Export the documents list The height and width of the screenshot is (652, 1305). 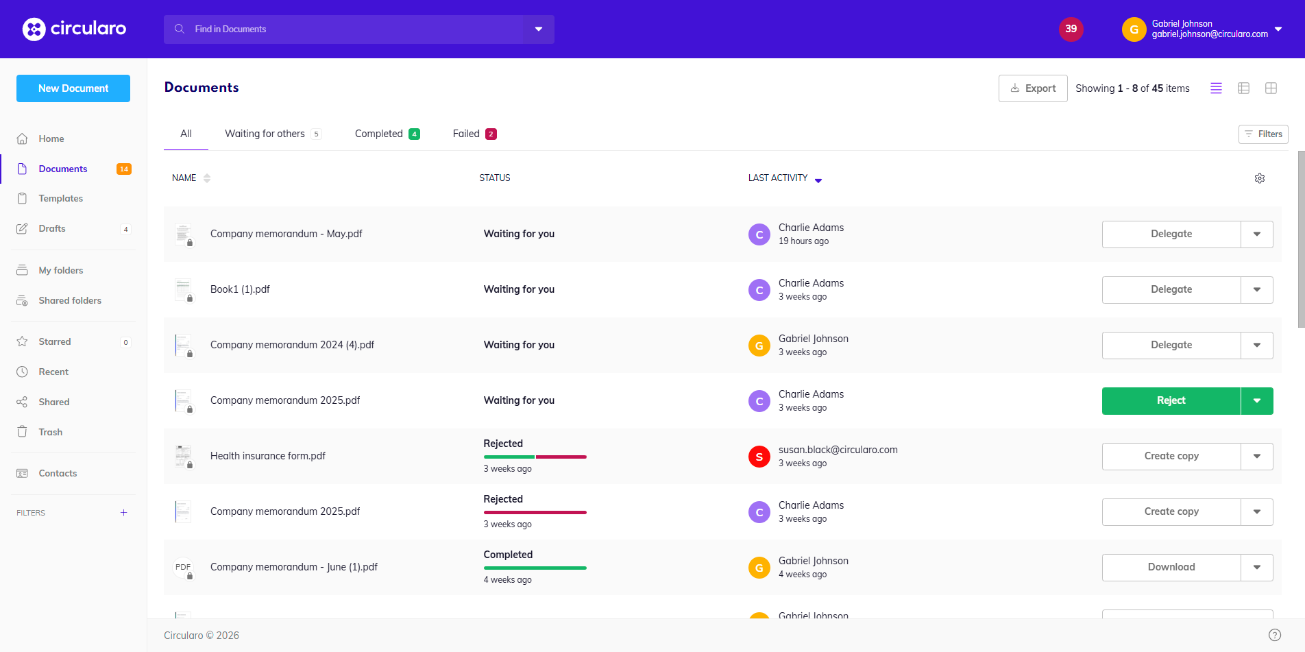pos(1032,88)
